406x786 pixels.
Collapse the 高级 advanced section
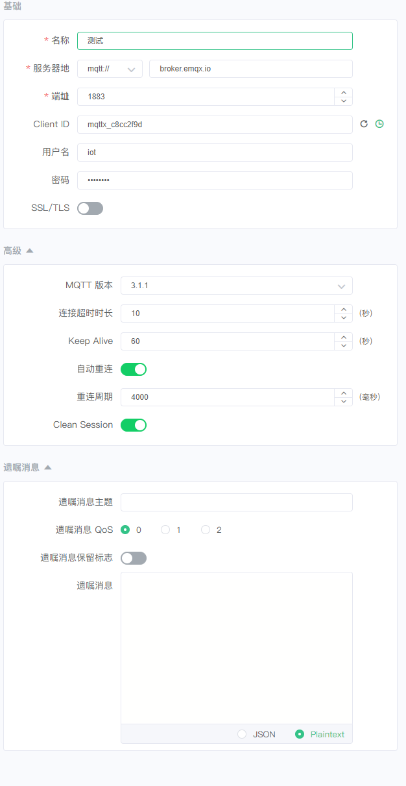point(29,251)
